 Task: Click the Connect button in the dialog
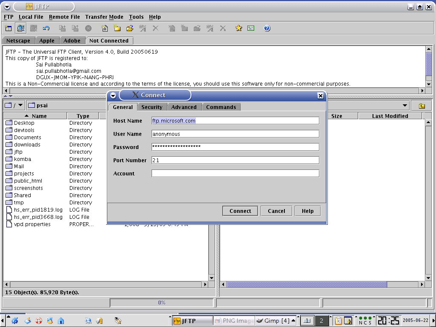click(x=240, y=211)
